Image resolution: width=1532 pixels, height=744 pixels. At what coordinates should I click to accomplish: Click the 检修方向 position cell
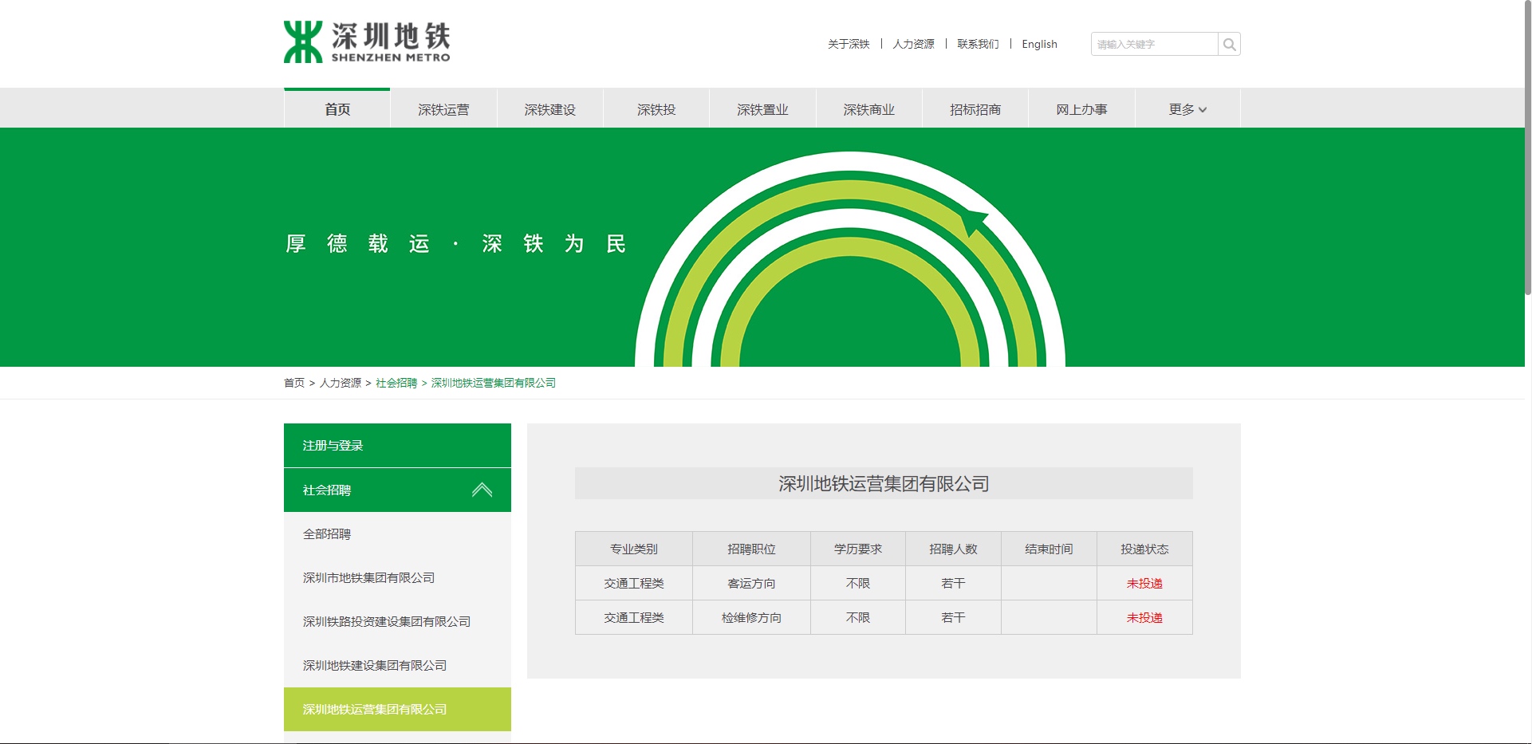click(751, 617)
